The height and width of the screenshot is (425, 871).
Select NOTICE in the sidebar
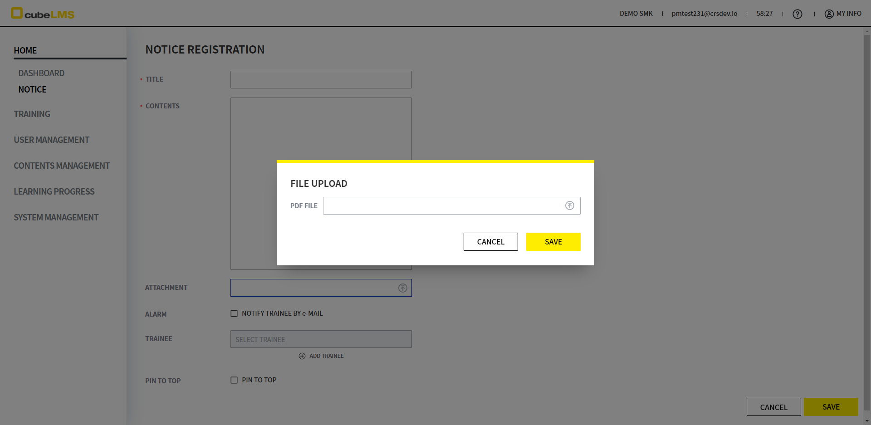point(32,89)
